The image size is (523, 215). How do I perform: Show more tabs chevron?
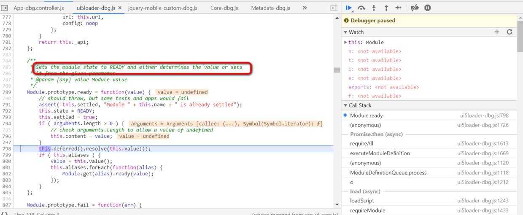pos(305,8)
